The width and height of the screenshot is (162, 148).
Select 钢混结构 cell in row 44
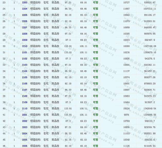[x=35, y=133]
